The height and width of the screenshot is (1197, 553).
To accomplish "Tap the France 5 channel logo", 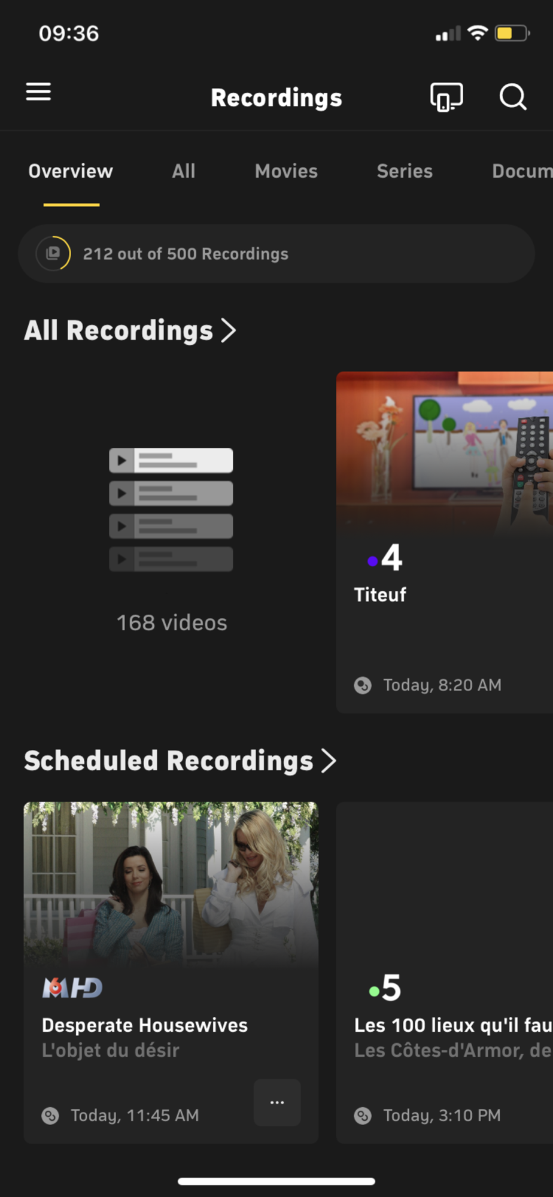I will [x=385, y=988].
